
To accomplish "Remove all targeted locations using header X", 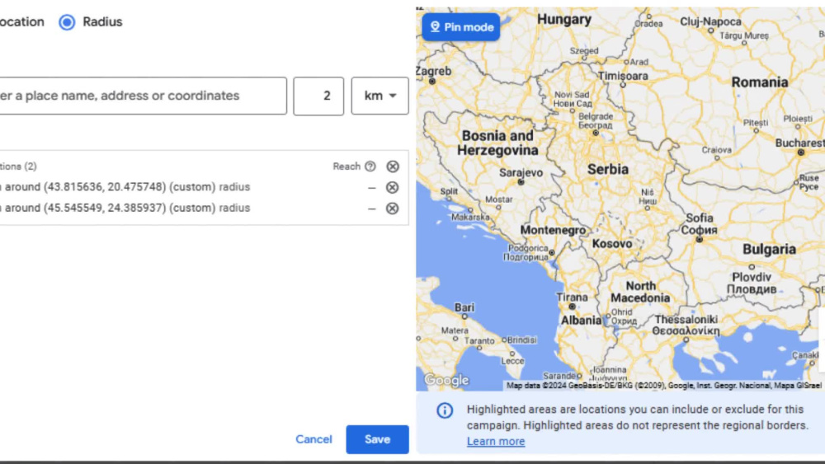I will click(393, 166).
